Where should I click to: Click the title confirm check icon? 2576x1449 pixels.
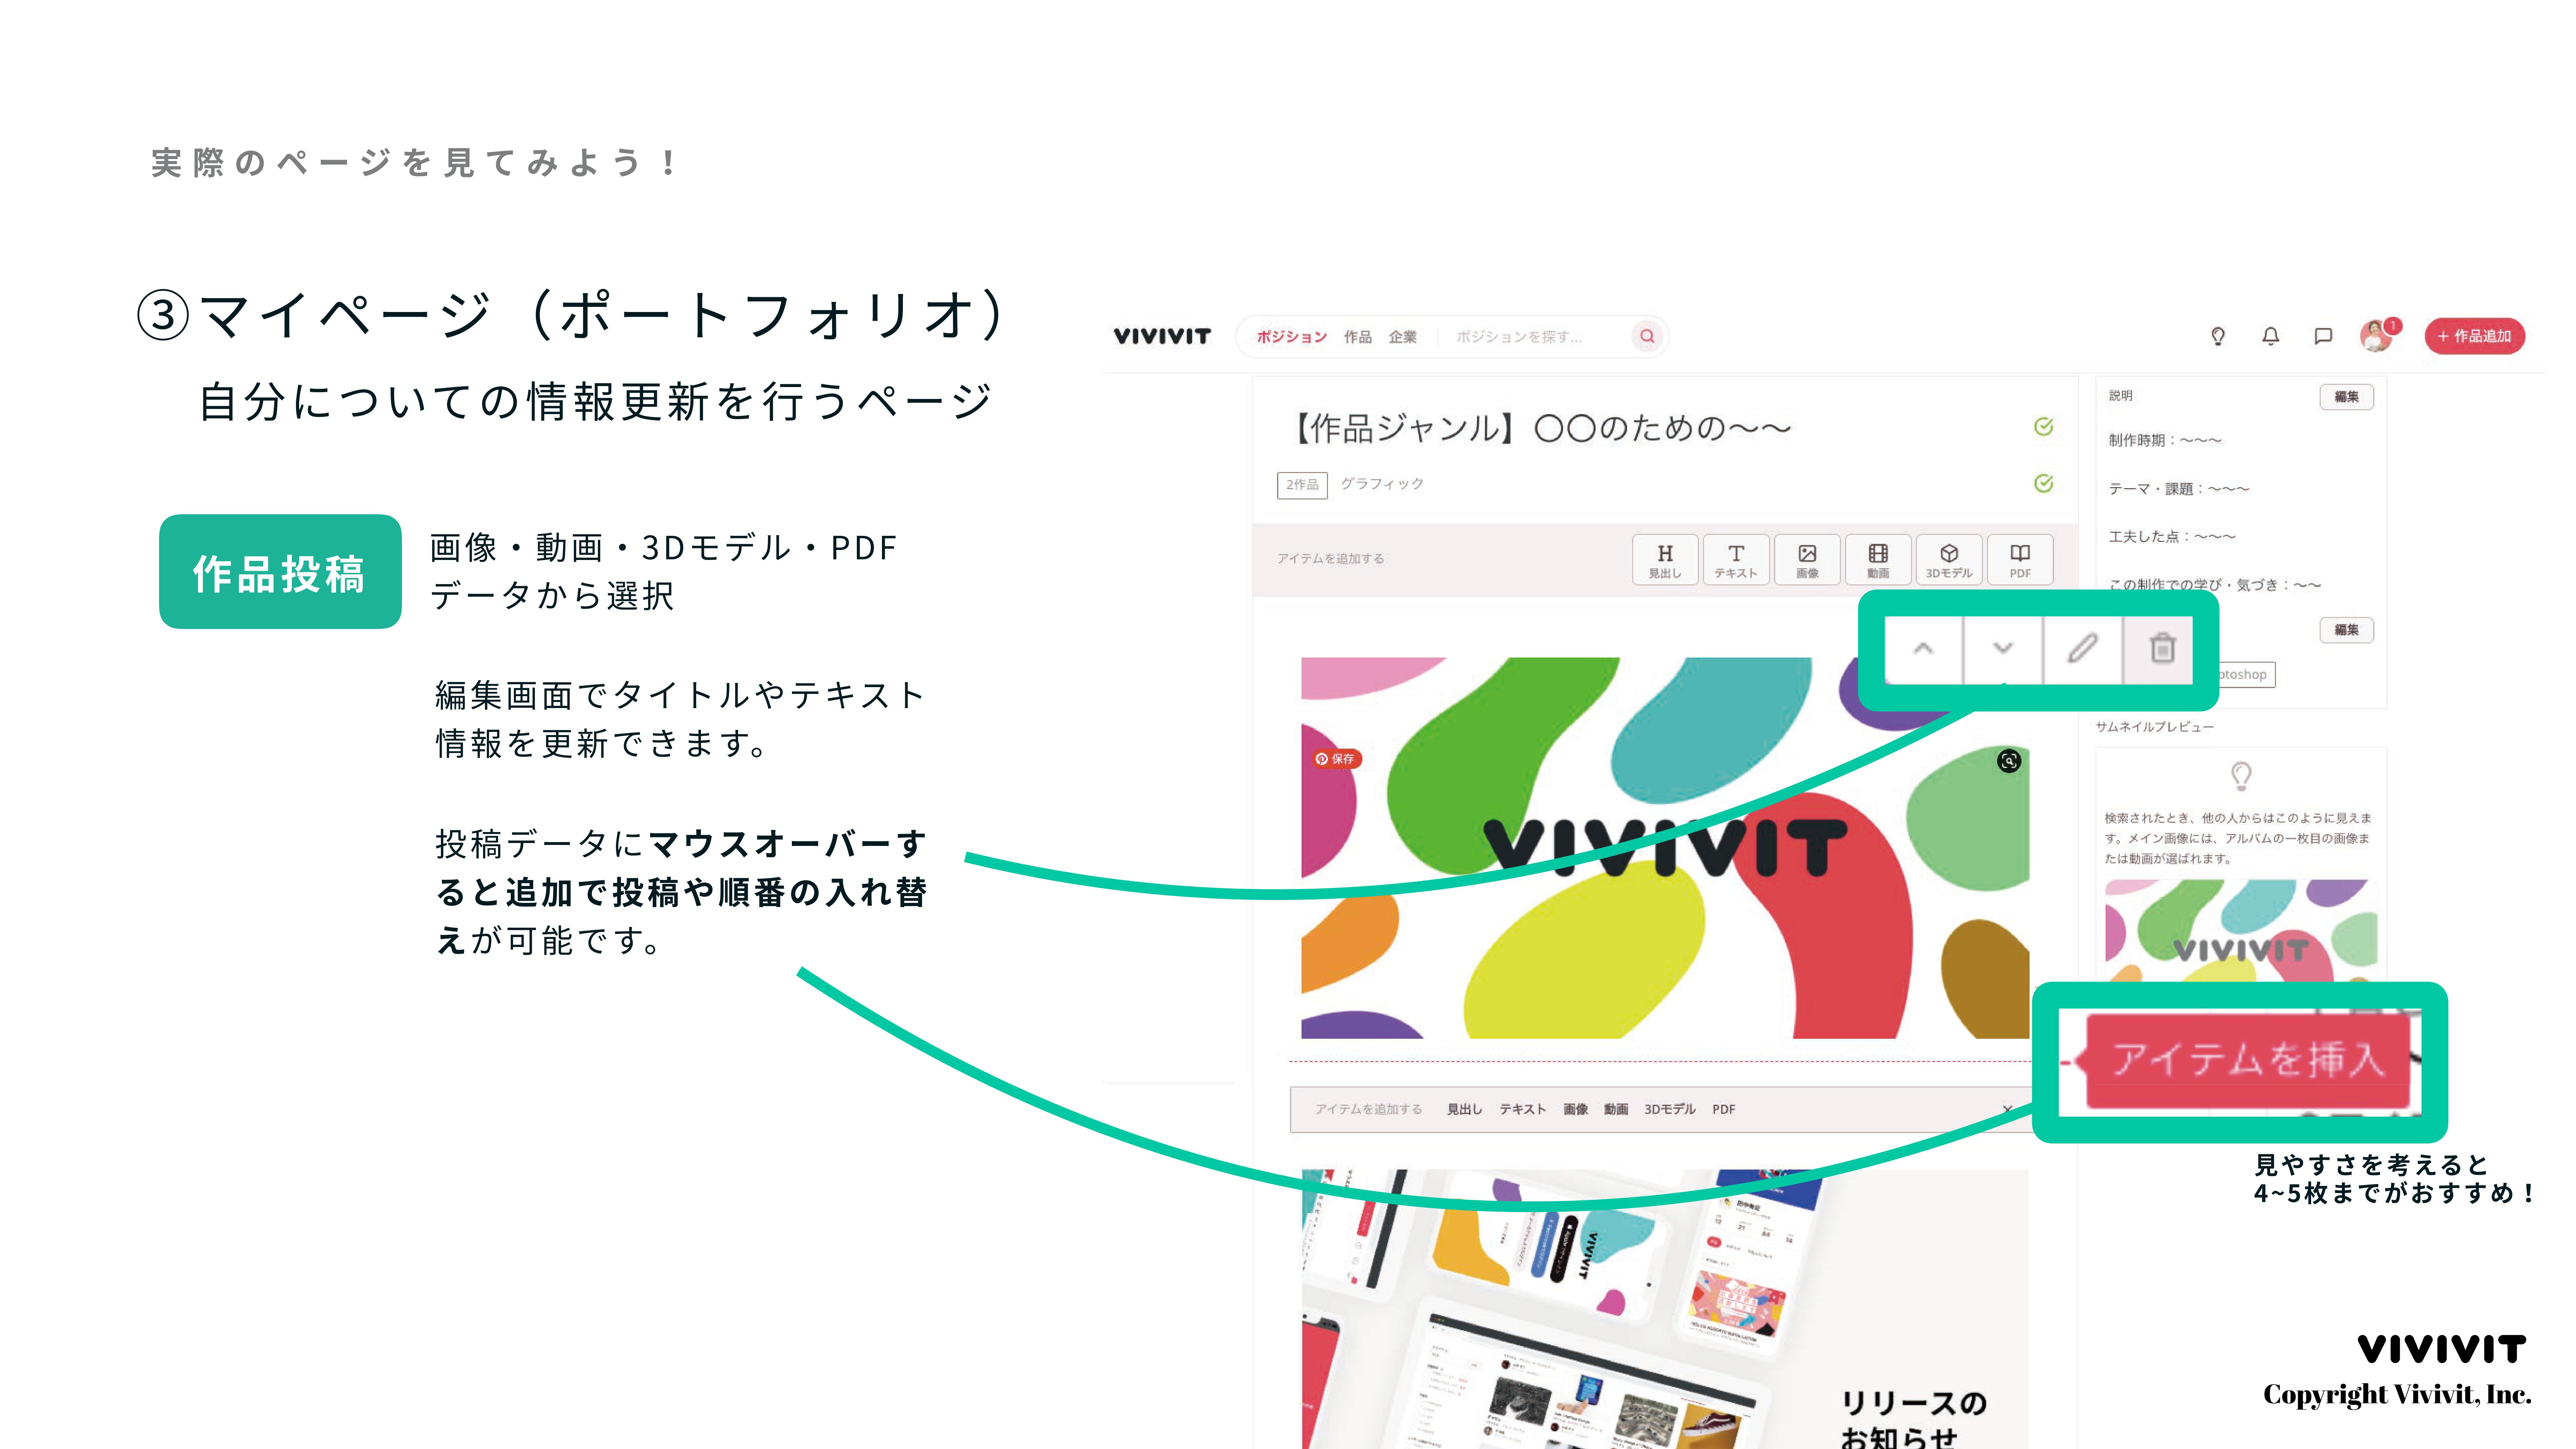2044,427
